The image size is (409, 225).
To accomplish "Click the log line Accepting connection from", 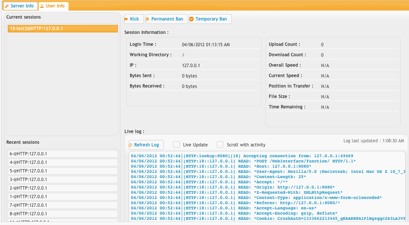I will (x=242, y=156).
